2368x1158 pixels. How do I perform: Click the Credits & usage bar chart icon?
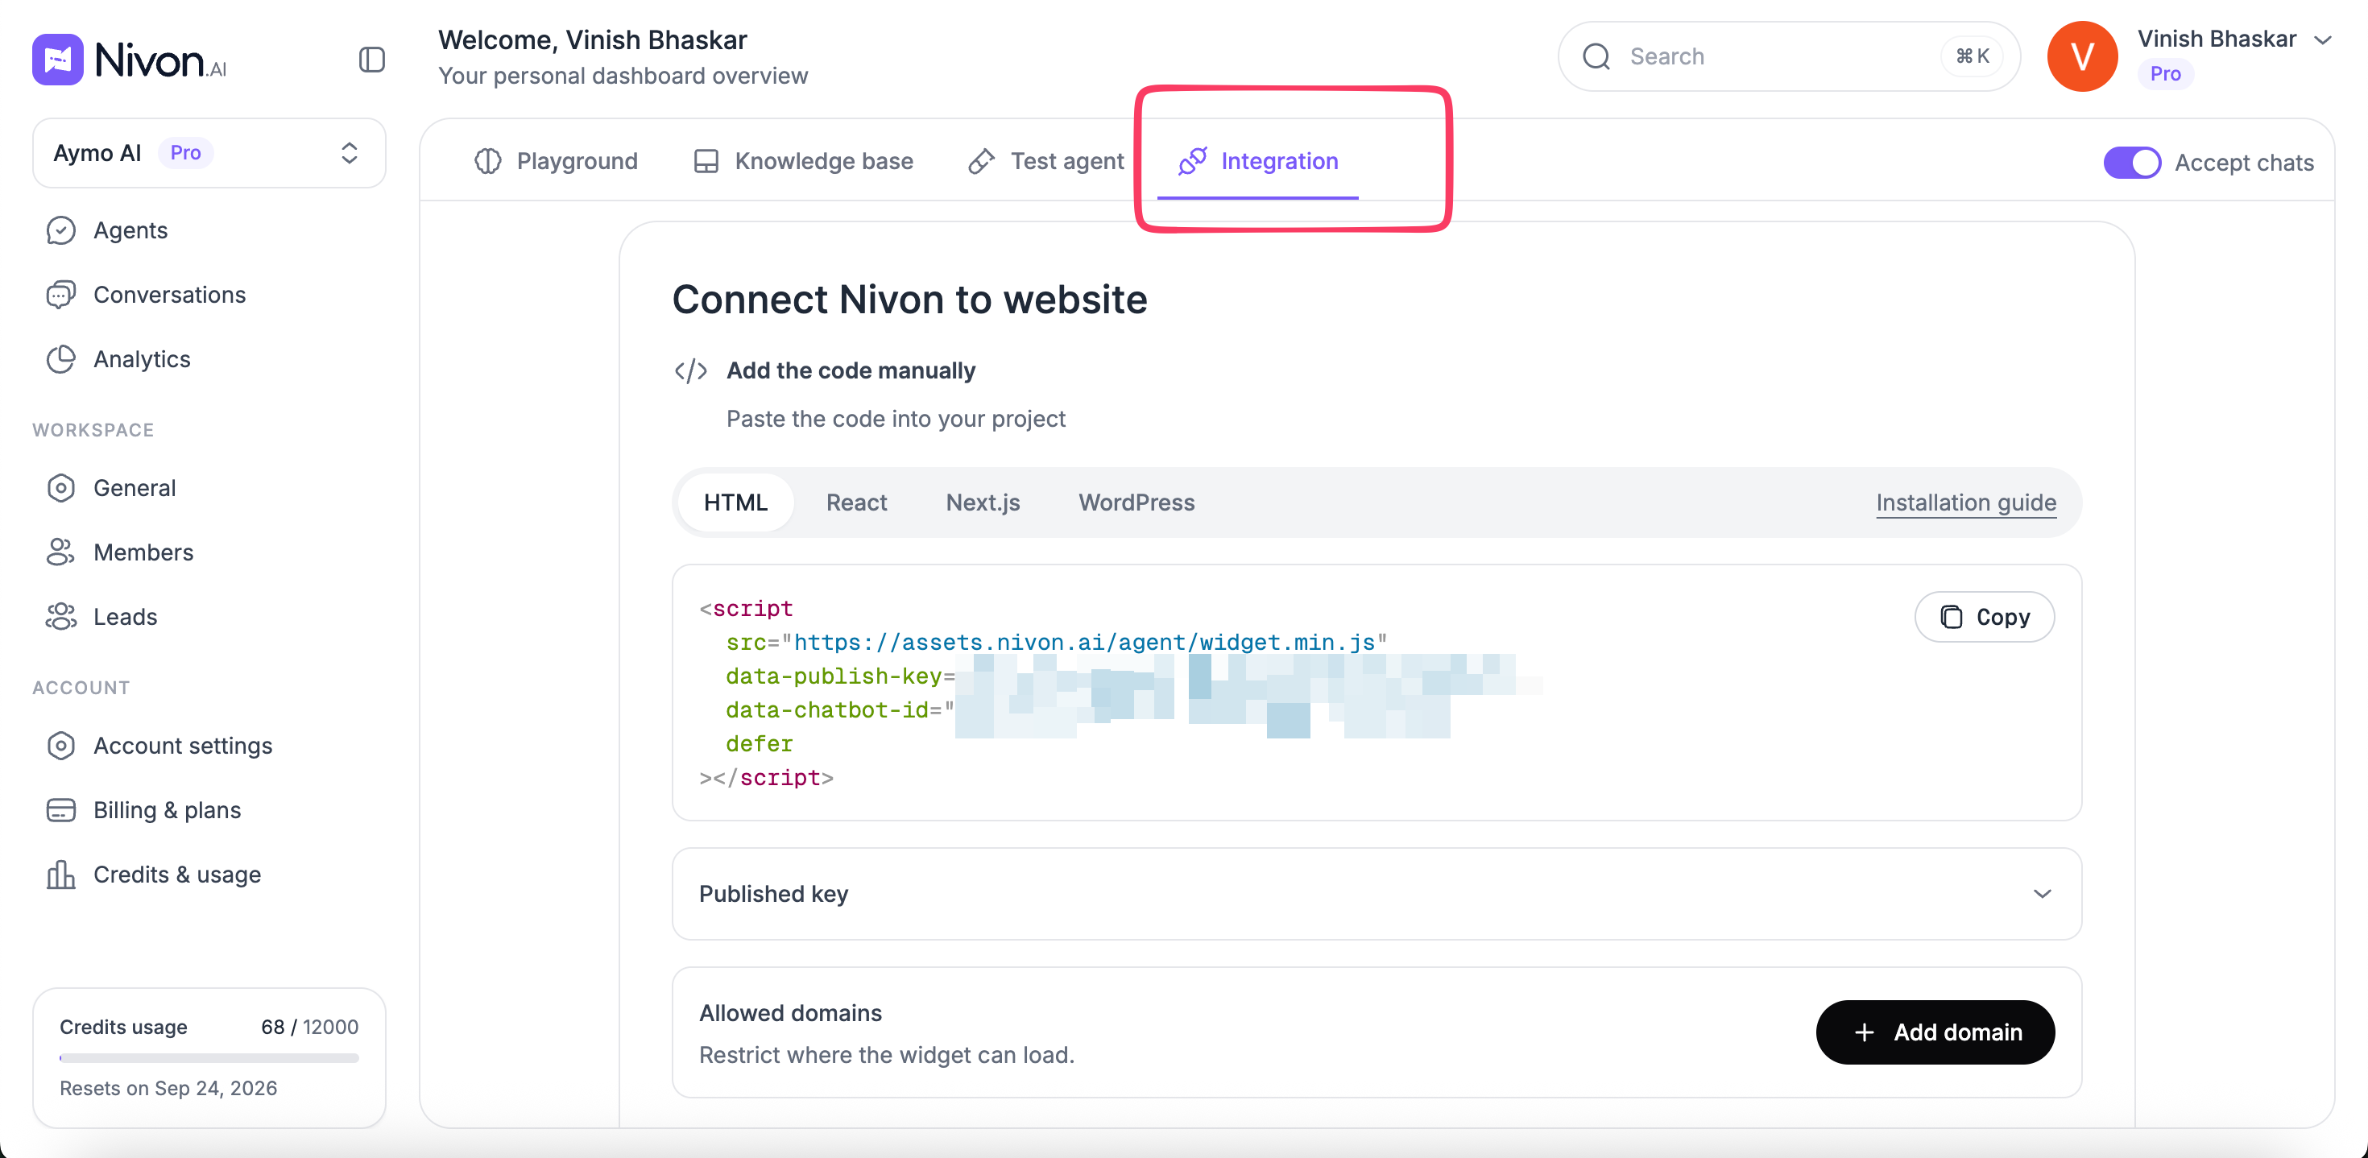pos(60,873)
